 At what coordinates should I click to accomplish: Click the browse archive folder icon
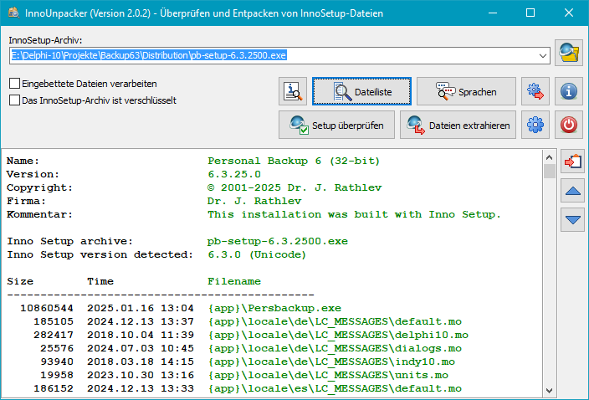(x=569, y=53)
